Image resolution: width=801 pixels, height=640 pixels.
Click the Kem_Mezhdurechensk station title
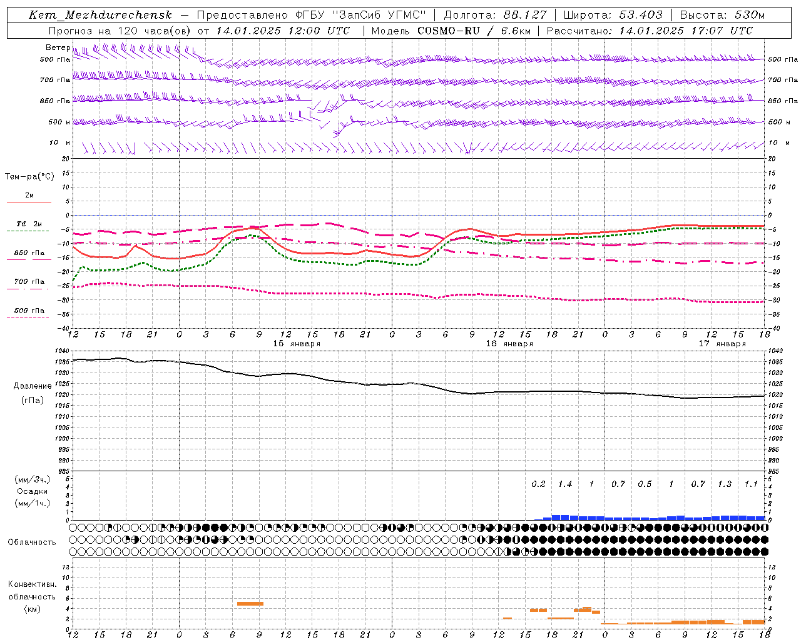100,15
